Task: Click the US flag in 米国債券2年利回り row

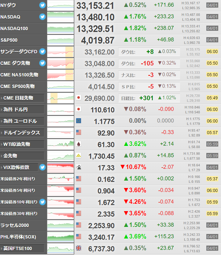Action: [79, 179]
